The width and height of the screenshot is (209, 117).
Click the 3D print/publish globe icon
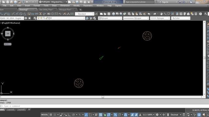[124, 14]
